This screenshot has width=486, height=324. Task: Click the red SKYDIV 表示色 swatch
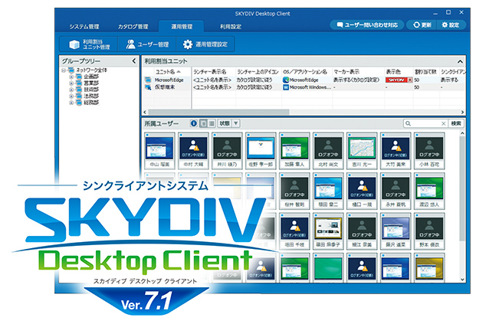point(396,80)
